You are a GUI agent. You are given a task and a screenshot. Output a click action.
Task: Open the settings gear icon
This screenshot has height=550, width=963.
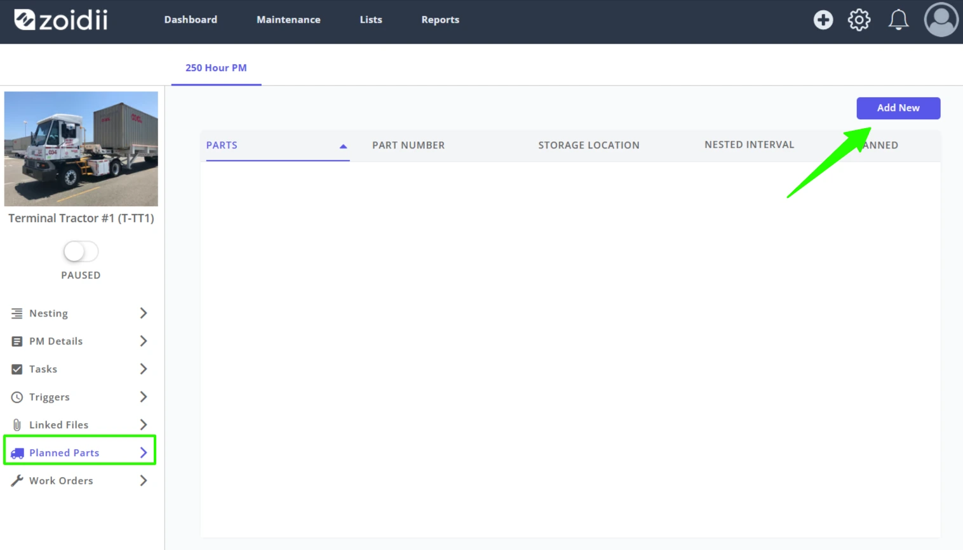tap(859, 20)
